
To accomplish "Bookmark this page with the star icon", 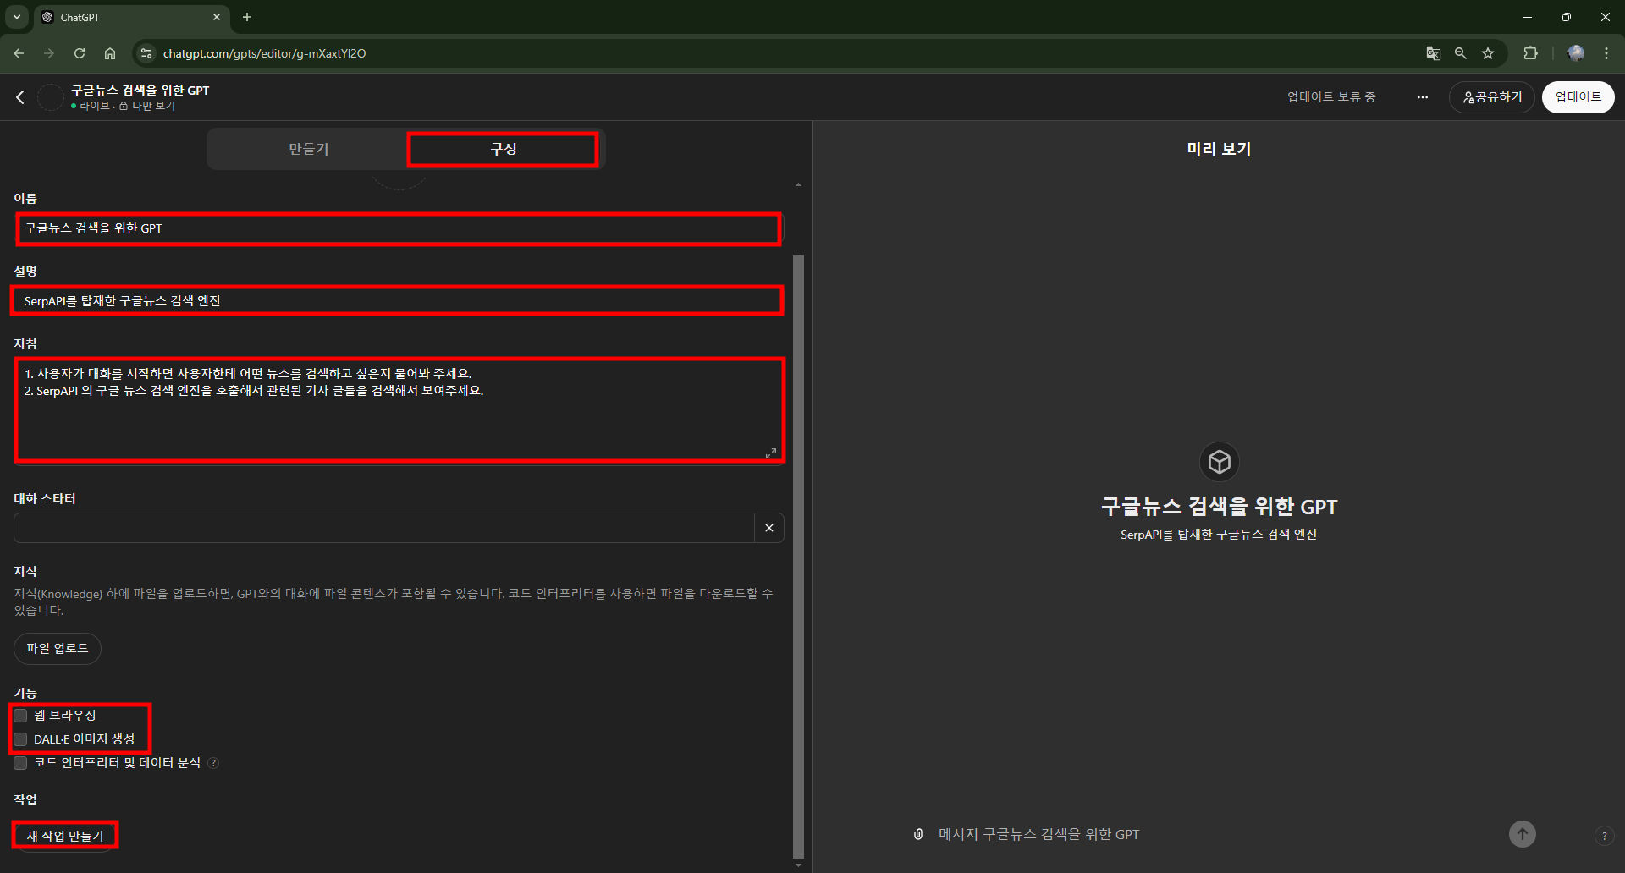I will click(1488, 53).
